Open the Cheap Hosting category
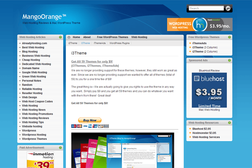Image resolution: width=252 pixels, height=168 pixels. (31, 60)
